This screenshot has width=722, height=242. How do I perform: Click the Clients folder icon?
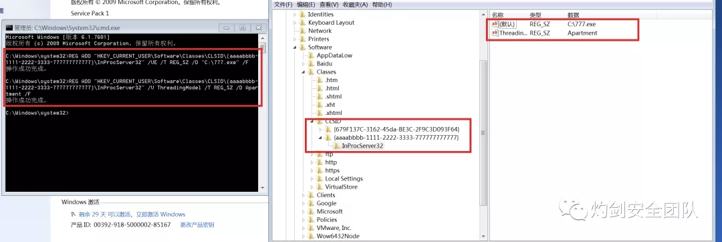(x=311, y=195)
